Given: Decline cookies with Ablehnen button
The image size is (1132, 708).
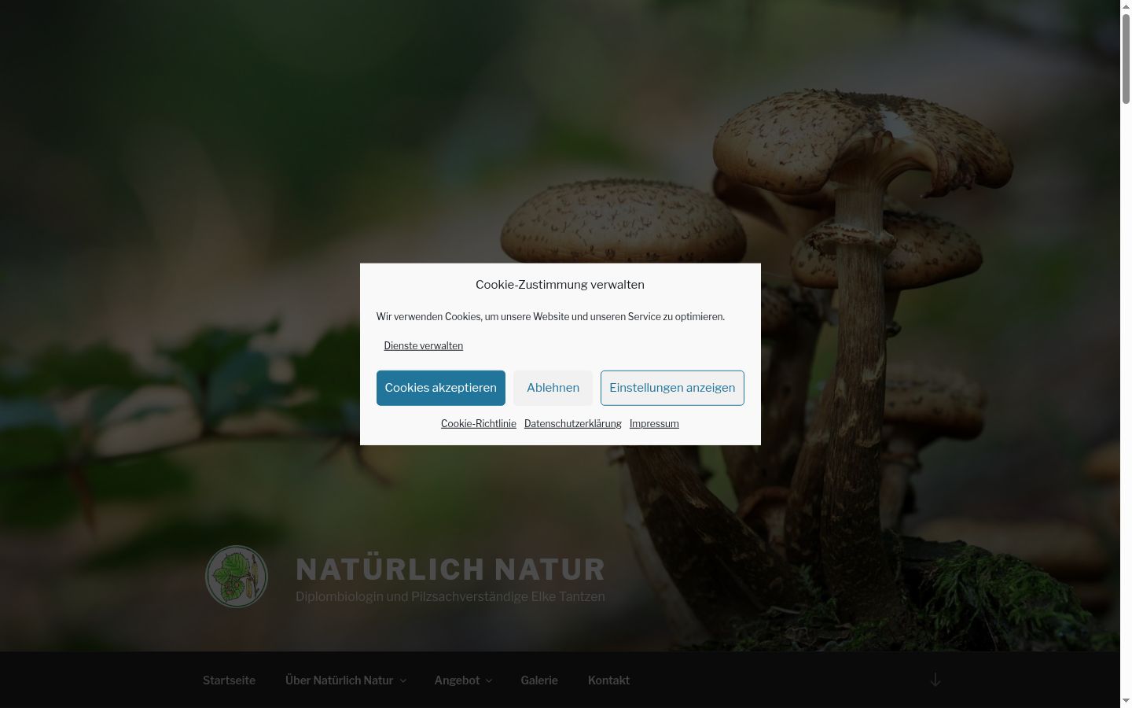Looking at the screenshot, I should tap(553, 388).
